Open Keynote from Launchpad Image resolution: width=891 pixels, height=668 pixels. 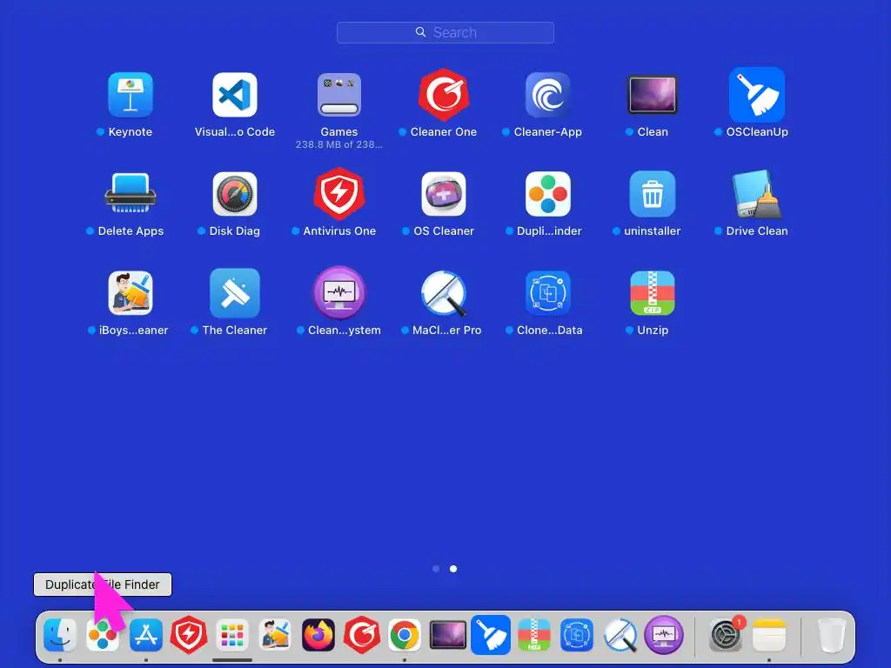[131, 94]
